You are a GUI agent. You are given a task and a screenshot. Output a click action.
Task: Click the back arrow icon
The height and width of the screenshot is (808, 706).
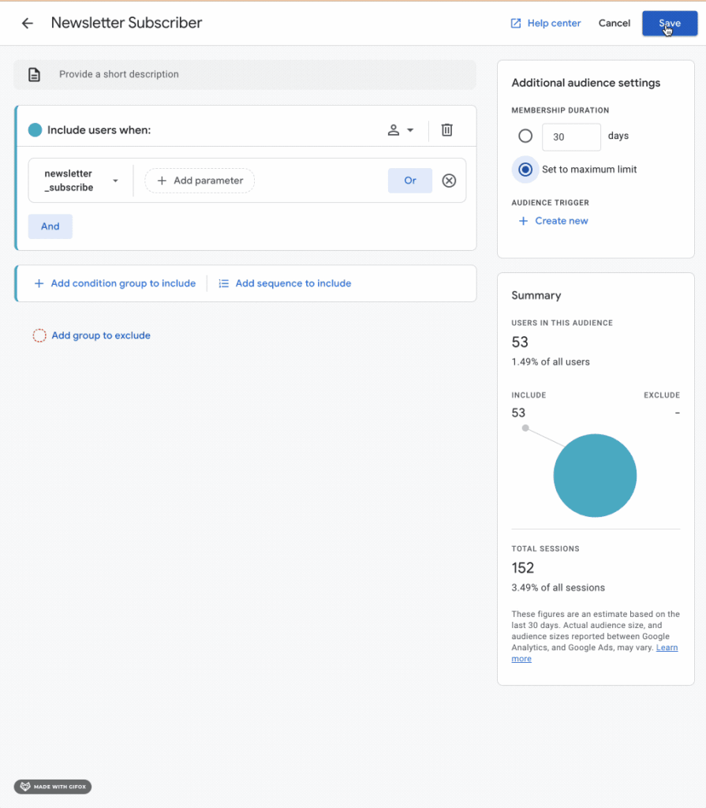click(x=28, y=24)
